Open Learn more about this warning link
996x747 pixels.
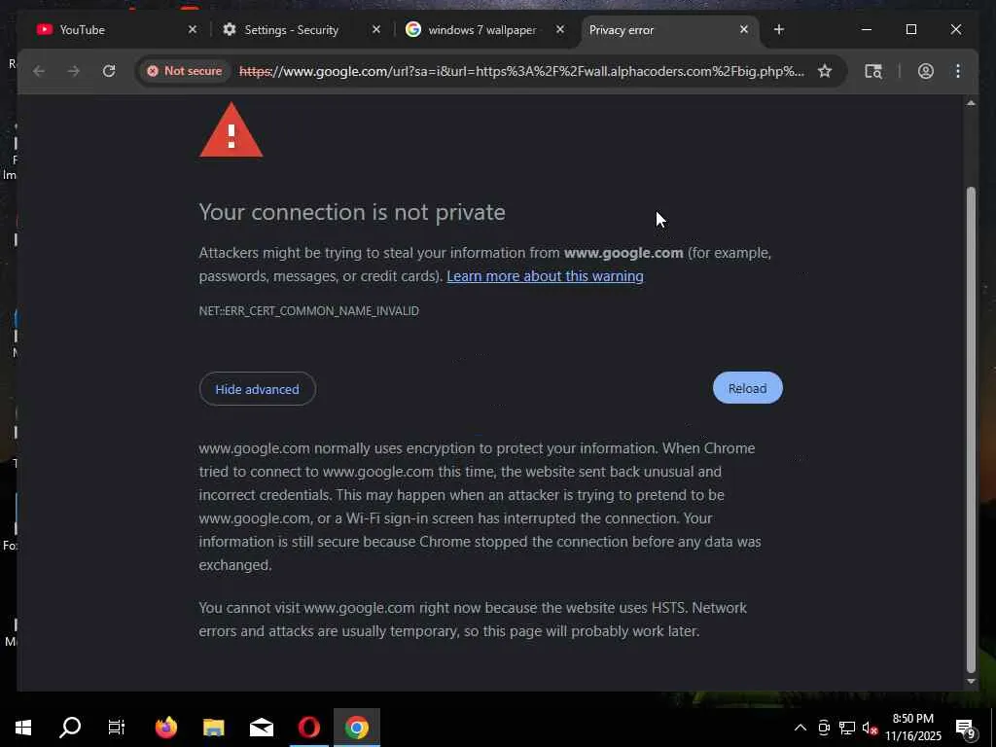coord(545,276)
